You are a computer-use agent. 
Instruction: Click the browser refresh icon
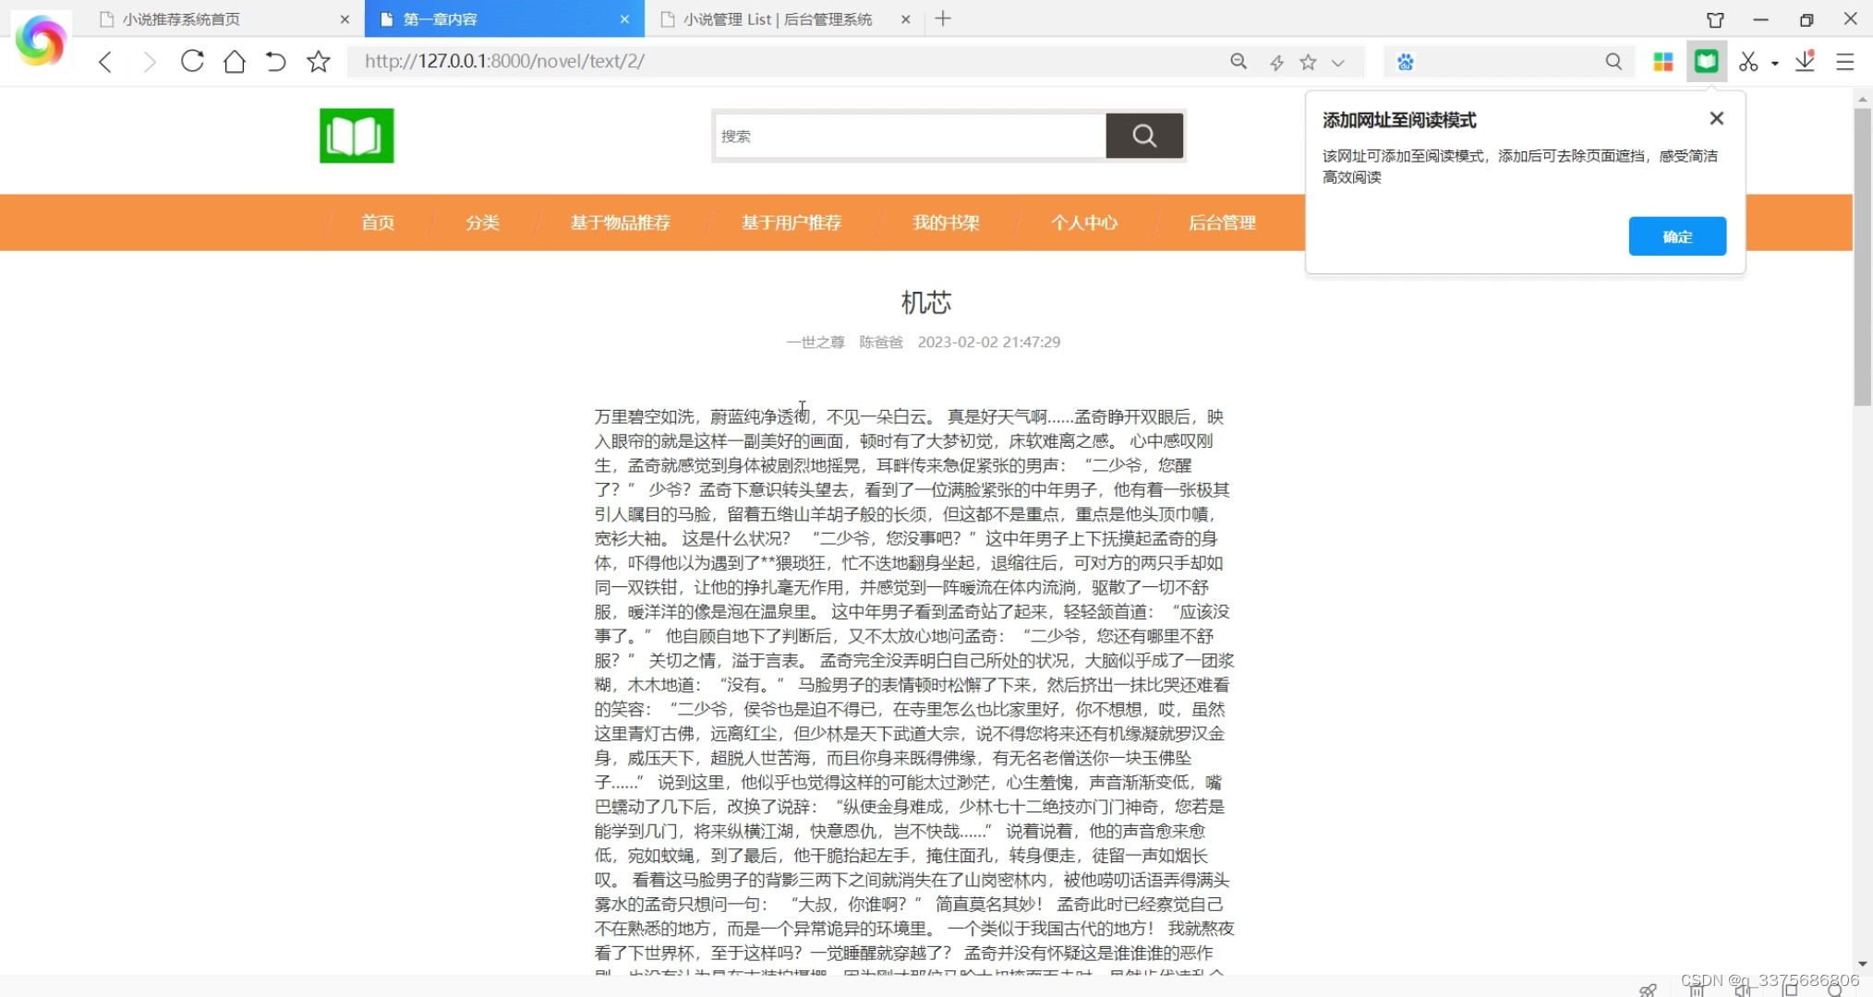click(192, 62)
